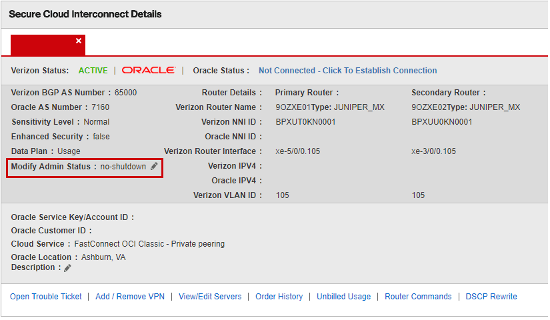Image resolution: width=550 pixels, height=320 pixels.
Task: Select the red tab in the header
Action: 43,45
